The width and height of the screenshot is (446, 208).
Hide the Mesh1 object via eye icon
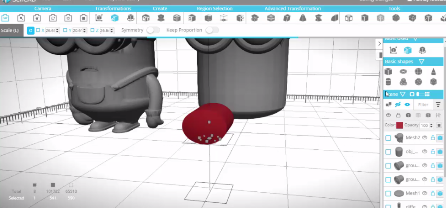(x=425, y=193)
